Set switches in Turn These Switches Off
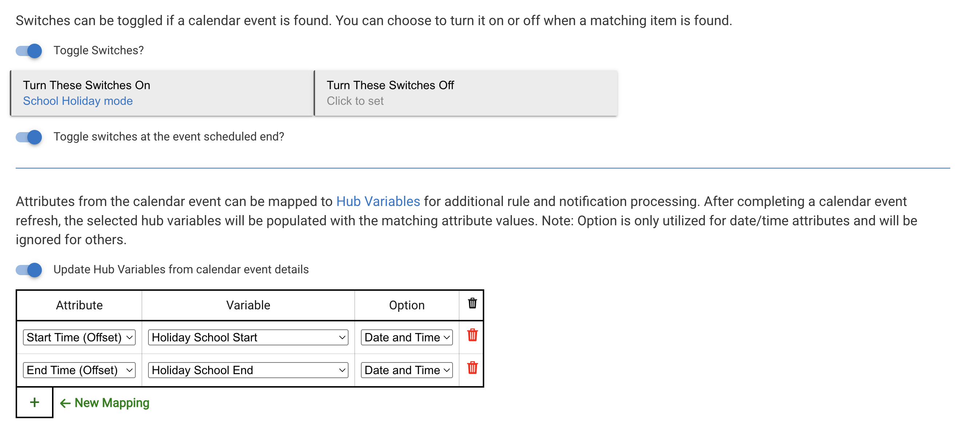The image size is (959, 436). [x=465, y=93]
